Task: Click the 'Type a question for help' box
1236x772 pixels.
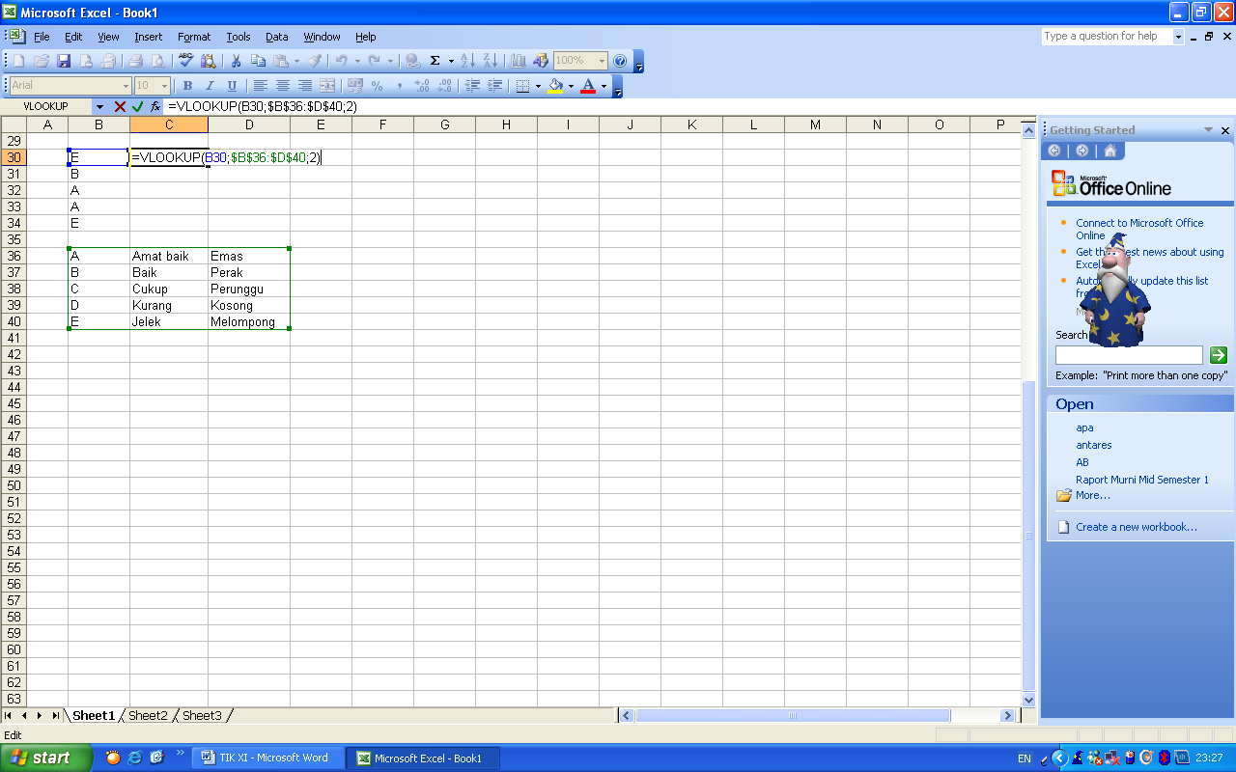Action: [x=1107, y=37]
